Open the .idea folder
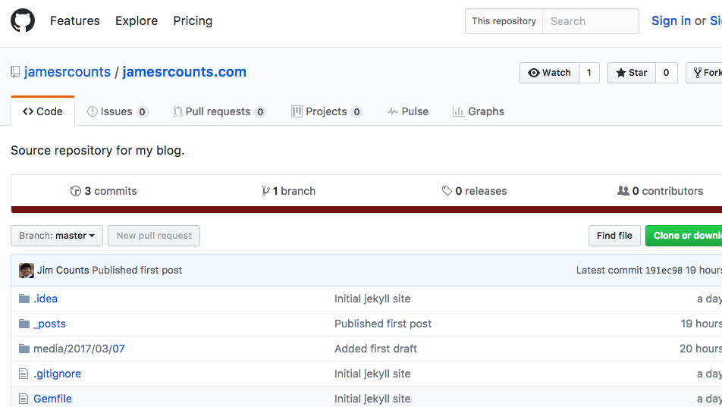The image size is (722, 407). tap(46, 299)
